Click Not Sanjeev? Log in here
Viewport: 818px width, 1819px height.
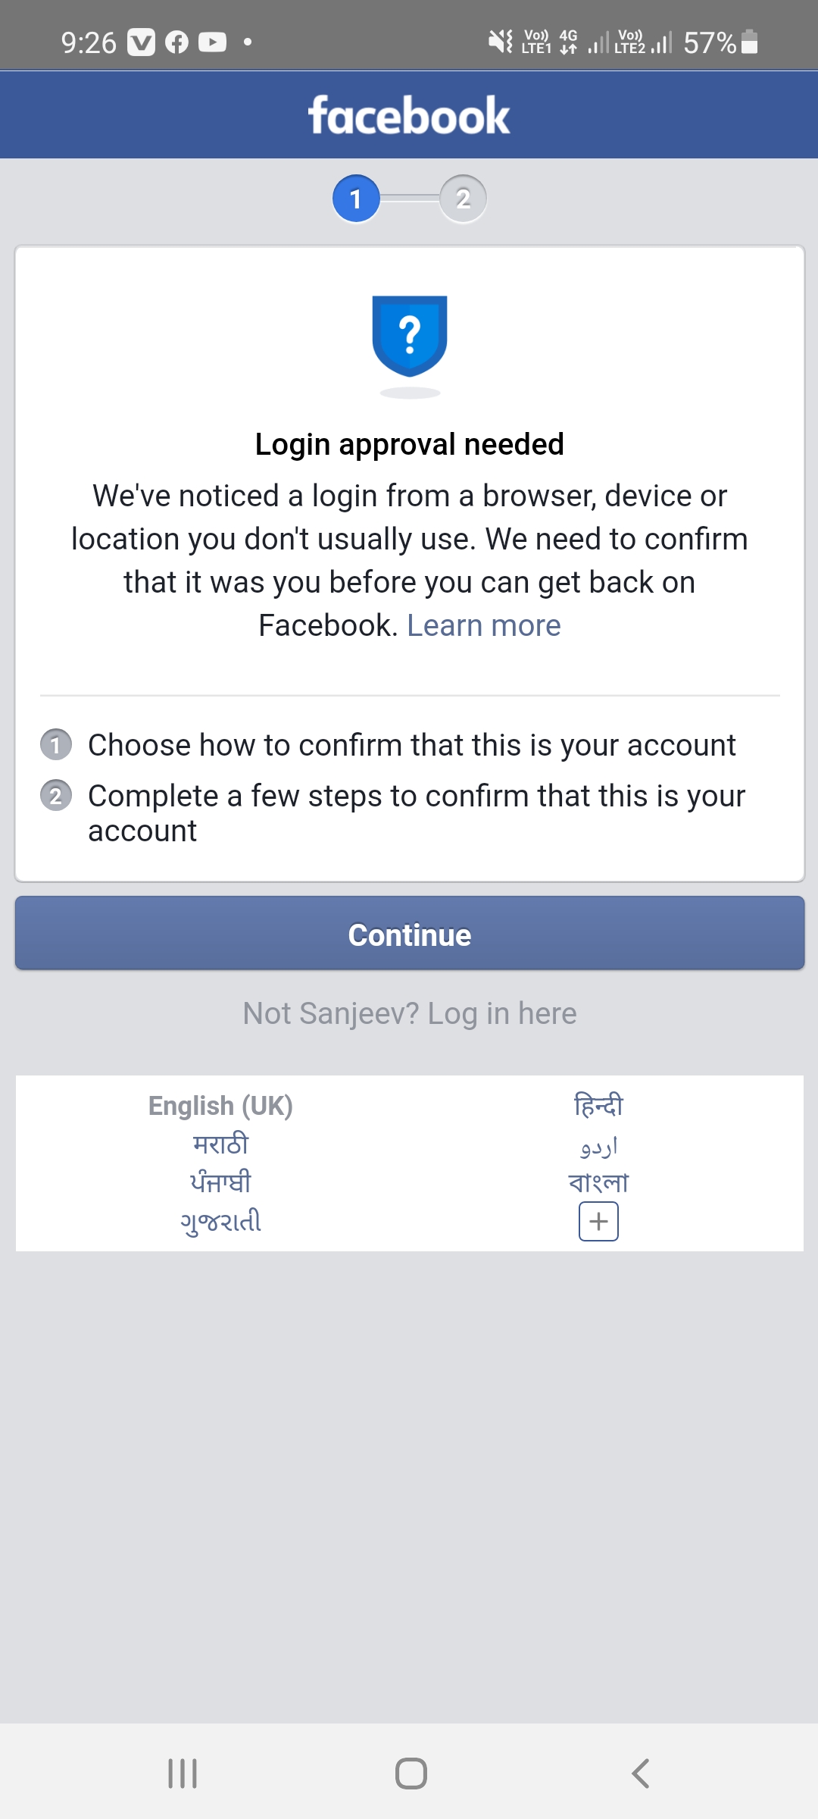tap(409, 1013)
